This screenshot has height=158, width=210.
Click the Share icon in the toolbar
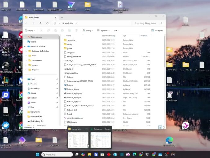[x=69, y=30]
